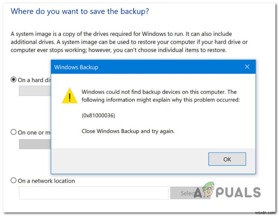
Task: Click the Windows Backup title bar
Action: pos(130,67)
